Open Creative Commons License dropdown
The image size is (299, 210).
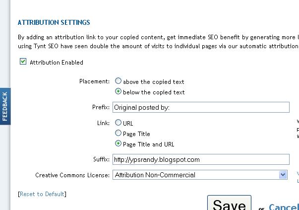click(196, 175)
